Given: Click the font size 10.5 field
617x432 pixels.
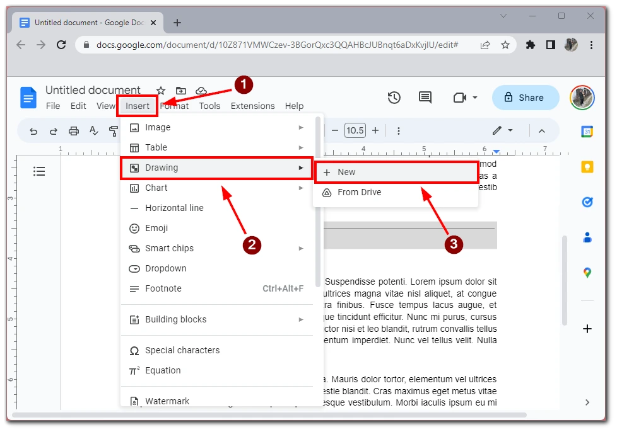Looking at the screenshot, I should [355, 130].
